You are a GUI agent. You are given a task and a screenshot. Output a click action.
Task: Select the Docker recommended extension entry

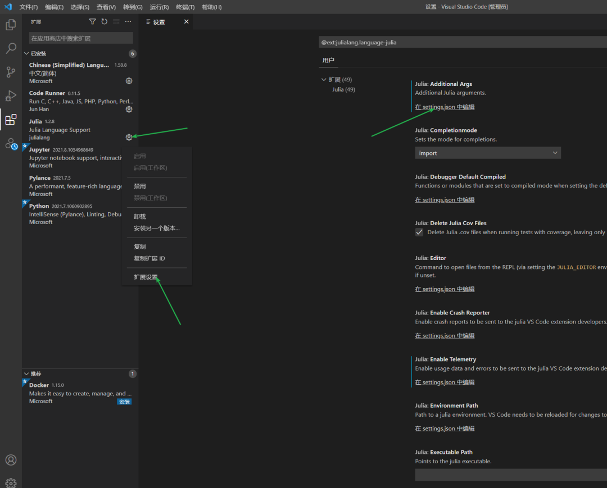pyautogui.click(x=80, y=393)
